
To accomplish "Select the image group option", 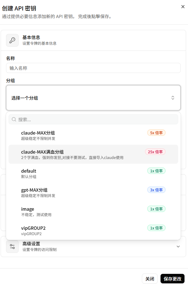I will [x=93, y=211].
